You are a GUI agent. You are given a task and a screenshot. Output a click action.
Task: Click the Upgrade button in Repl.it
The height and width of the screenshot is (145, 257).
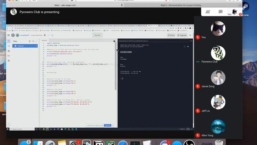pyautogui.click(x=182, y=35)
